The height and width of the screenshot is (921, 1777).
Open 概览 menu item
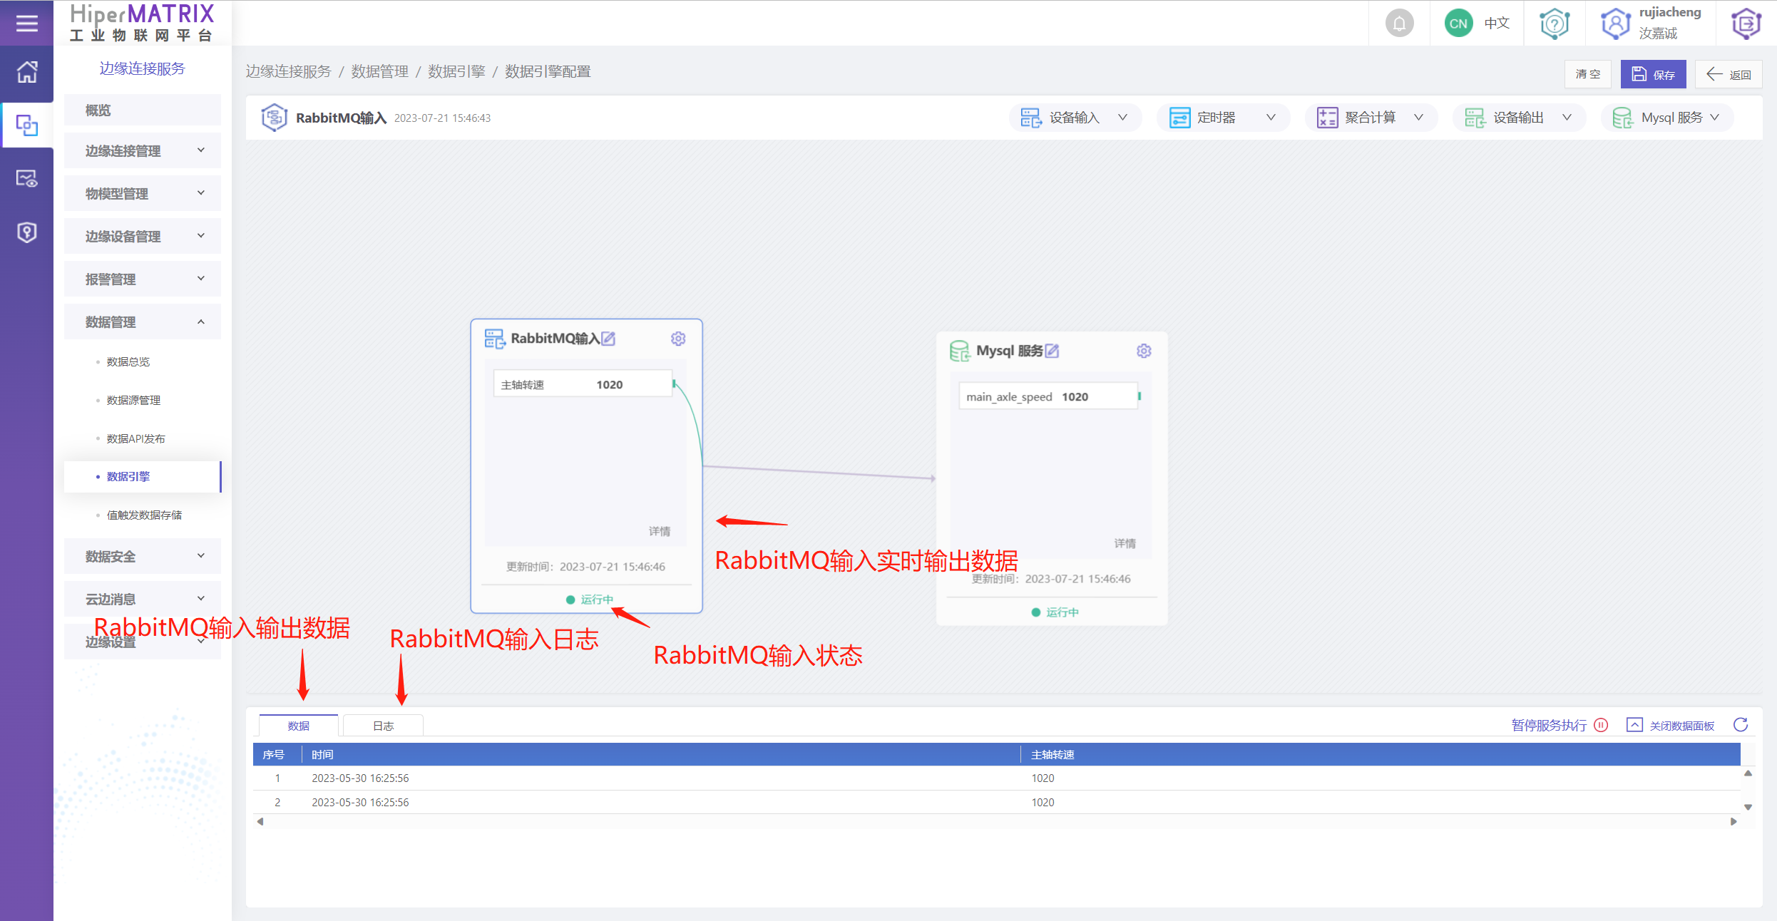point(143,110)
